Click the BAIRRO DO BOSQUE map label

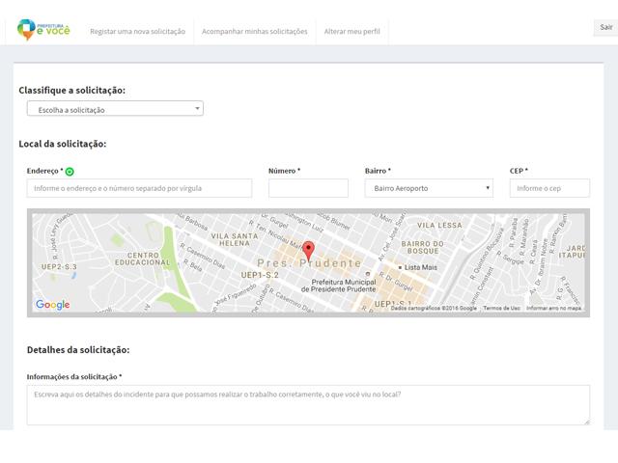tap(423, 247)
